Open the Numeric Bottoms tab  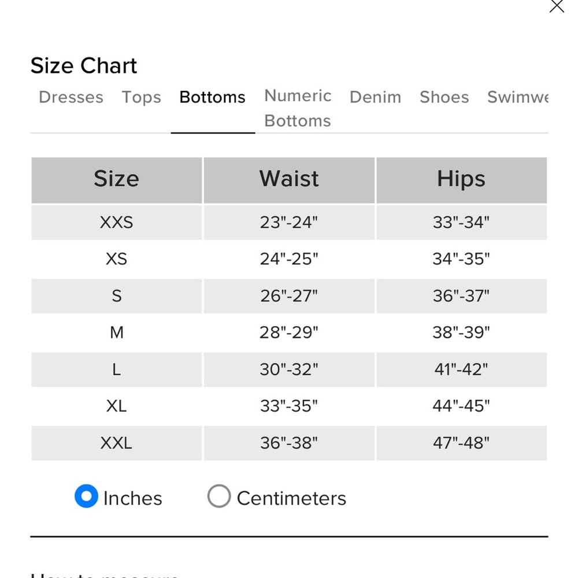point(298,109)
